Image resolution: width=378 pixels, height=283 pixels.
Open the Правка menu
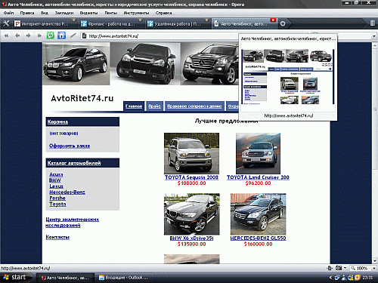pyautogui.click(x=27, y=13)
